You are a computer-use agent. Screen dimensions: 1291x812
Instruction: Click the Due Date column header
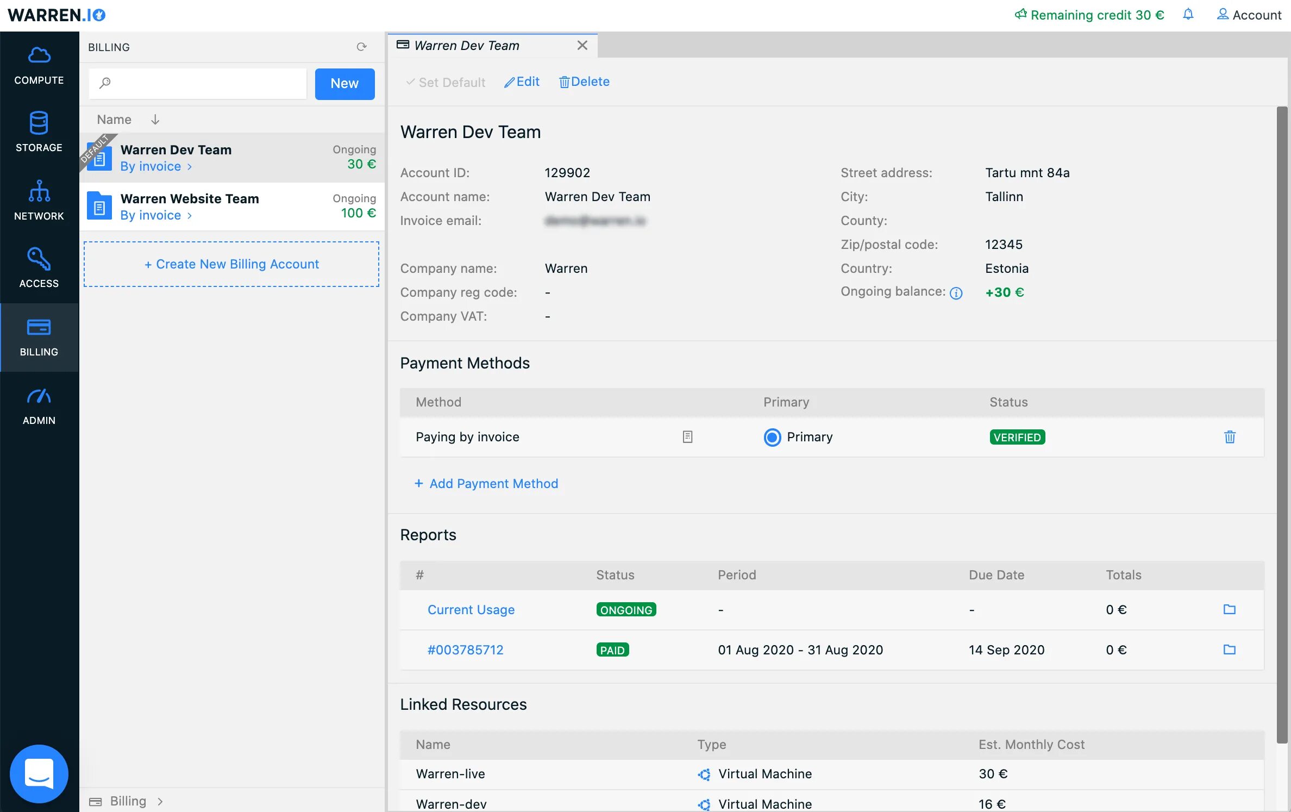[x=997, y=575]
